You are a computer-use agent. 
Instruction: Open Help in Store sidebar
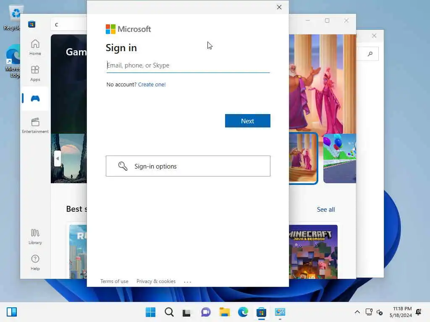pos(35,262)
